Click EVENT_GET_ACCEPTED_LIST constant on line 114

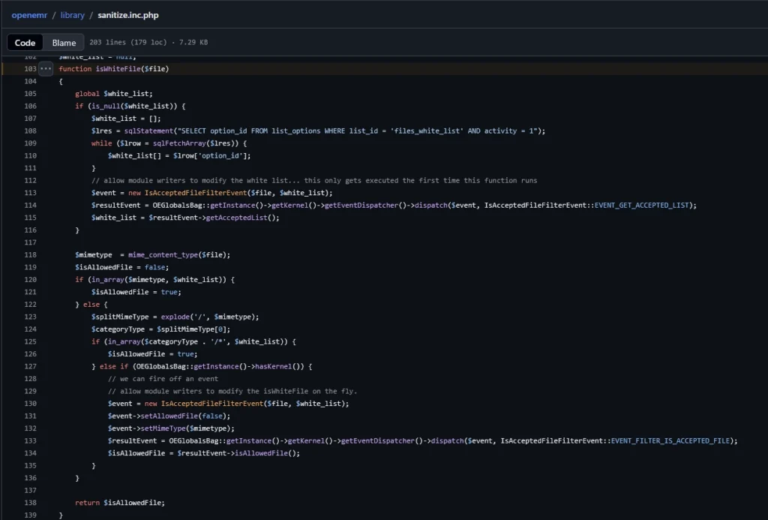(x=641, y=206)
